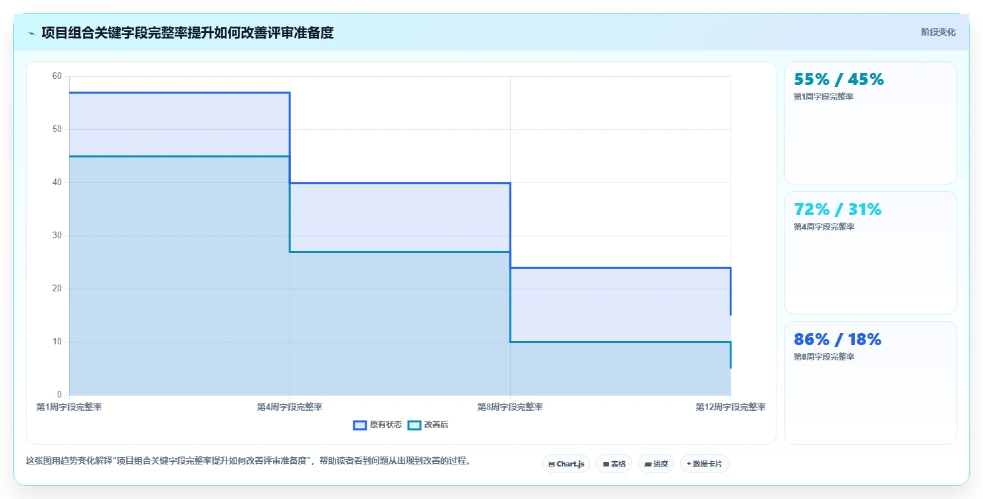Click the 进度 tag chip
983x499 pixels.
(x=656, y=464)
